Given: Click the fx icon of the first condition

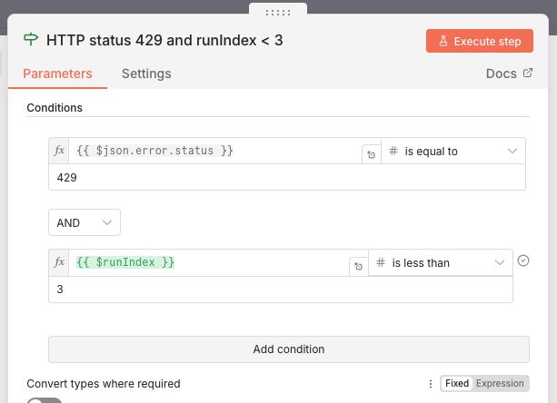Looking at the screenshot, I should (x=60, y=151).
